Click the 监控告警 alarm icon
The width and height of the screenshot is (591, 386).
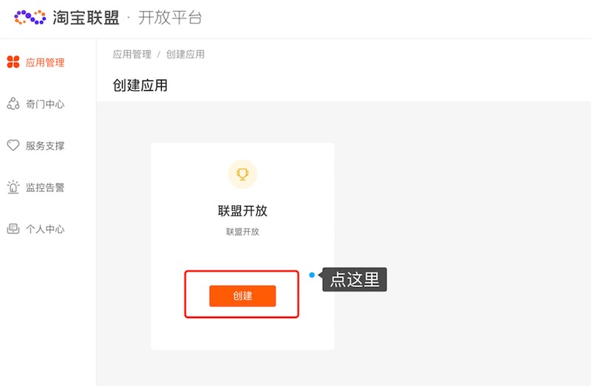pos(13,187)
